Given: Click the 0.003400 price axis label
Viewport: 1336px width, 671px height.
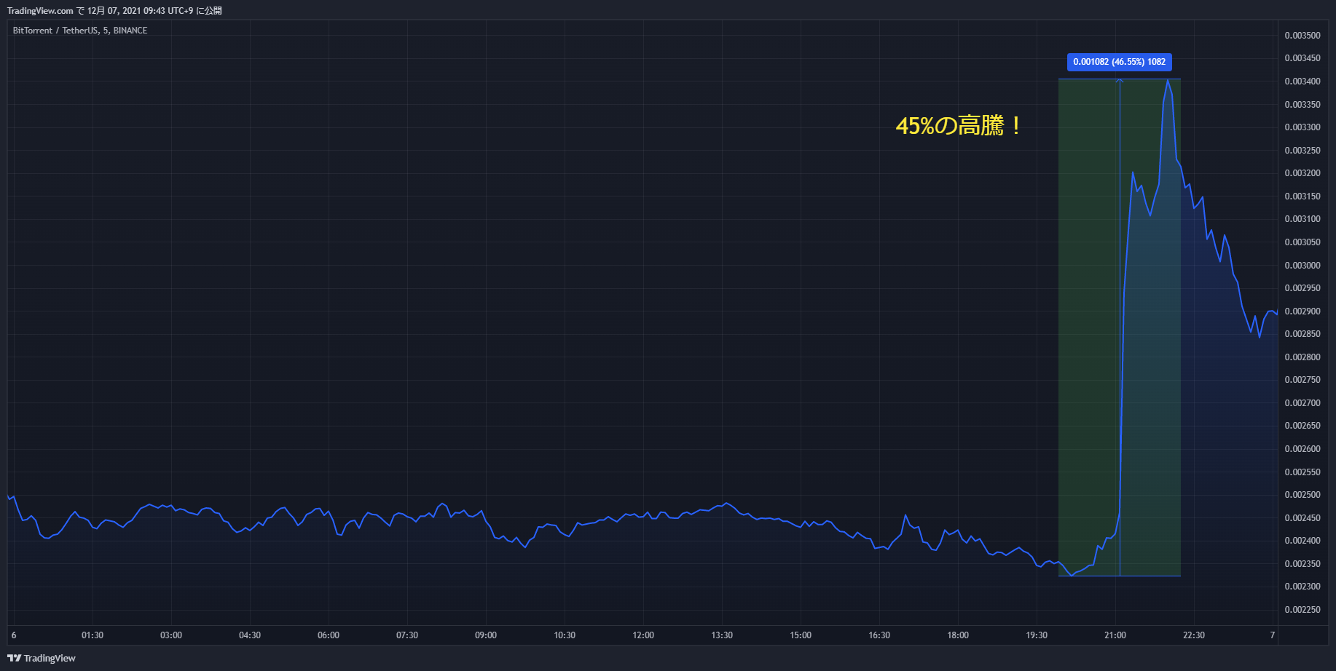Looking at the screenshot, I should pos(1302,82).
